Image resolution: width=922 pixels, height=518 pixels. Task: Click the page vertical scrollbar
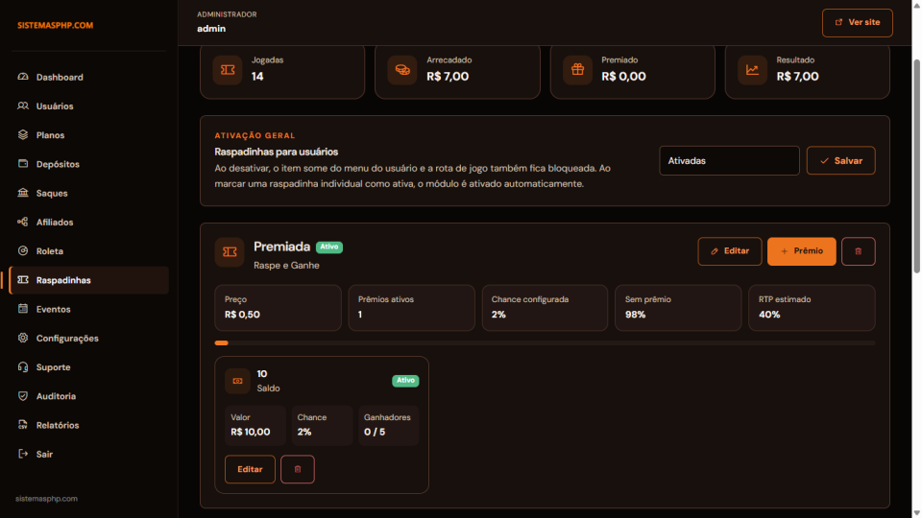(x=916, y=166)
